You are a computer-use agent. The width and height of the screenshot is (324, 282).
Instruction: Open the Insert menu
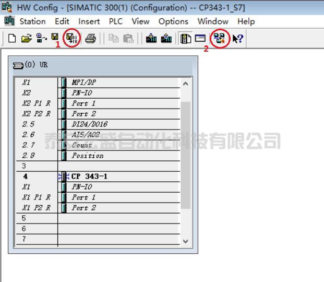(x=89, y=21)
